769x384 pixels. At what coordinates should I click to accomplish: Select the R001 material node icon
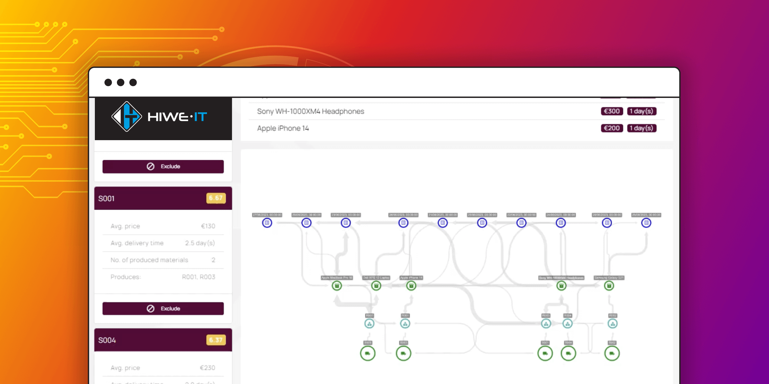coord(405,323)
